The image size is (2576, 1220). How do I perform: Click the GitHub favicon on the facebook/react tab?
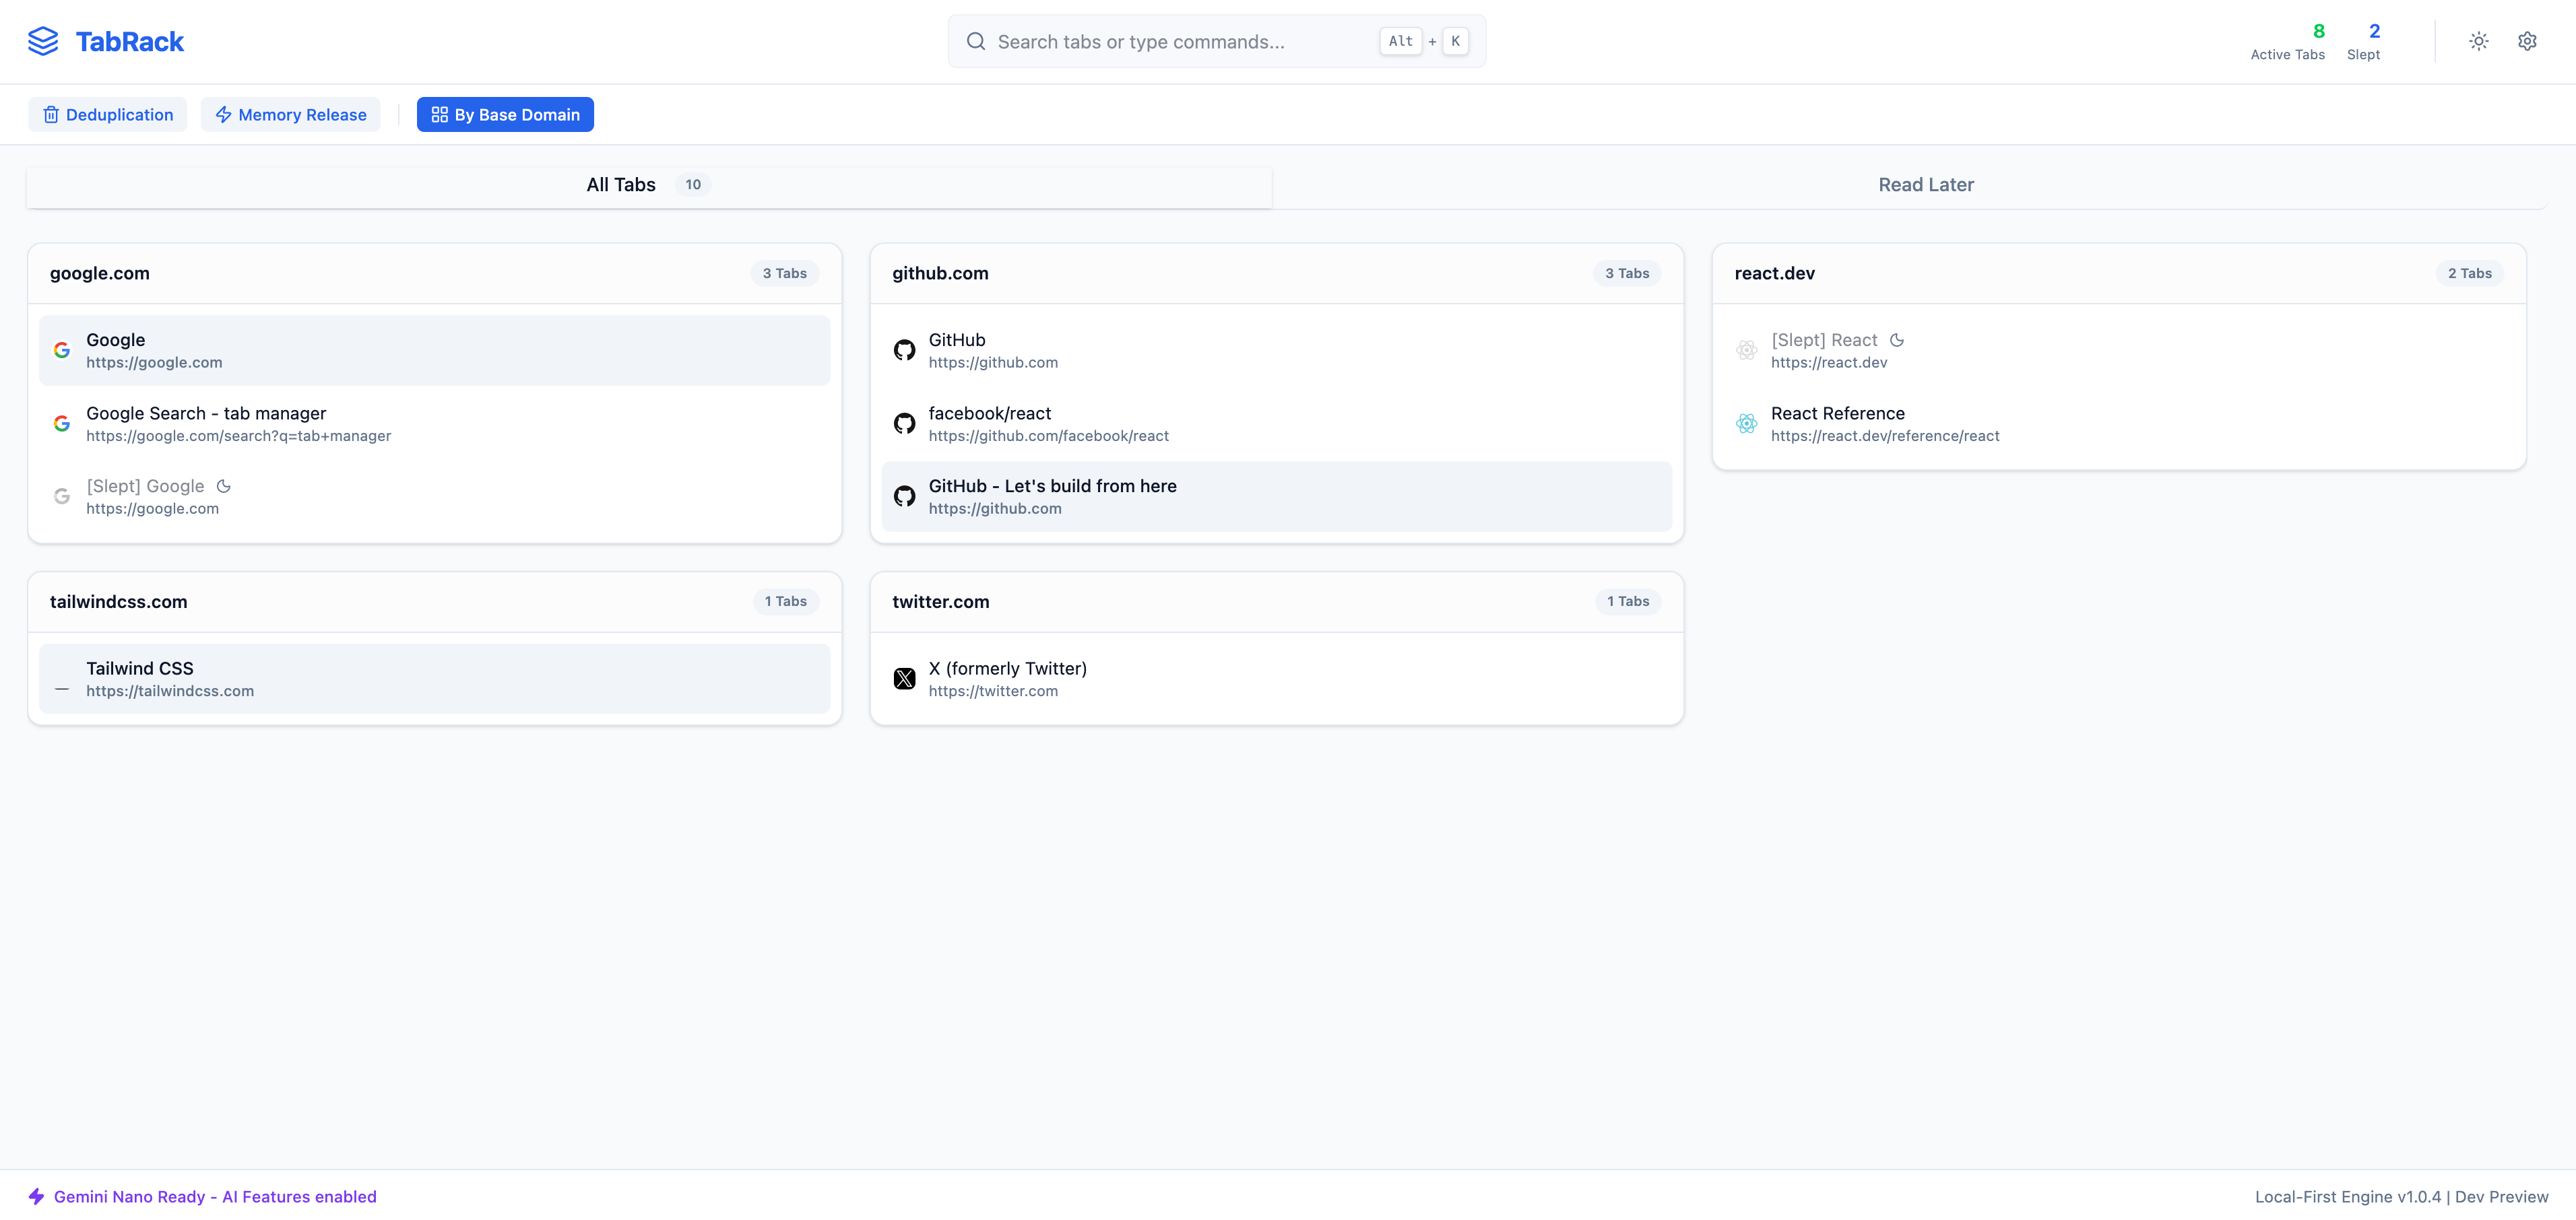[904, 423]
